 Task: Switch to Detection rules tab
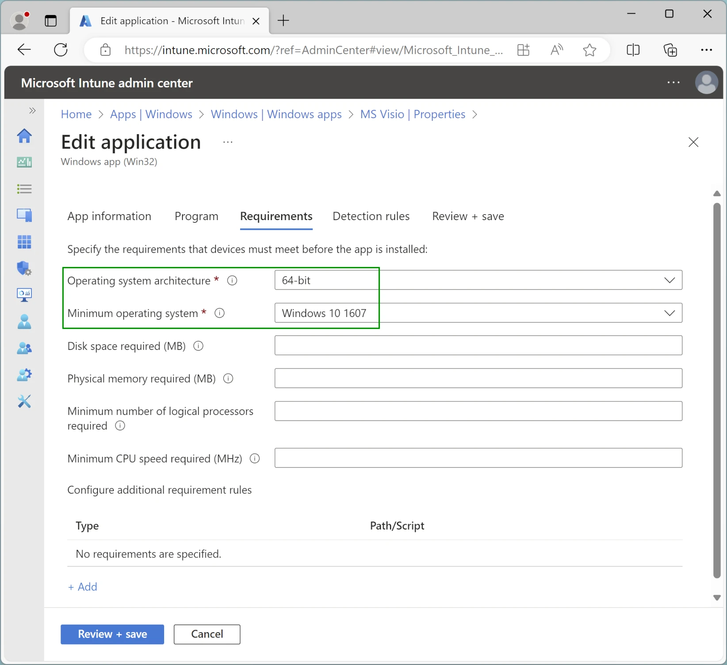(371, 216)
